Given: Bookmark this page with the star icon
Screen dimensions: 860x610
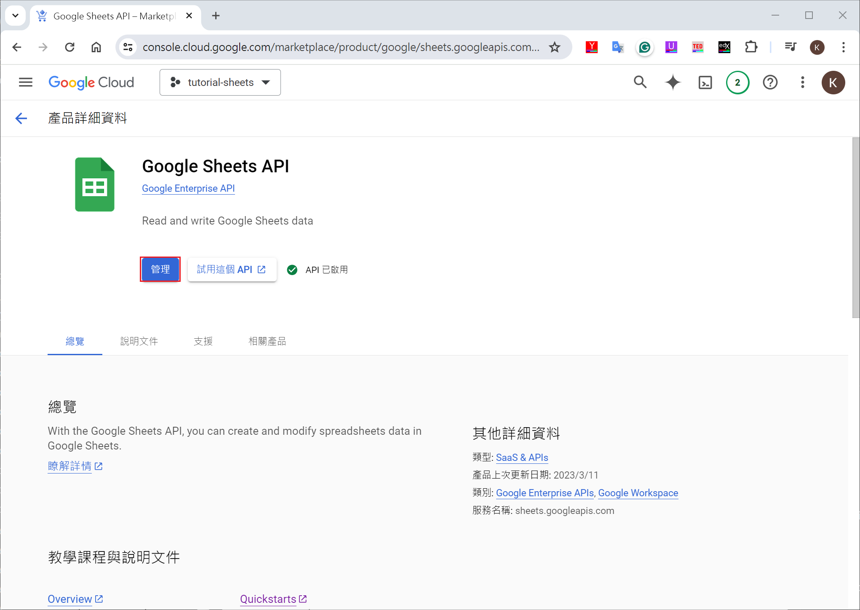Looking at the screenshot, I should coord(555,47).
